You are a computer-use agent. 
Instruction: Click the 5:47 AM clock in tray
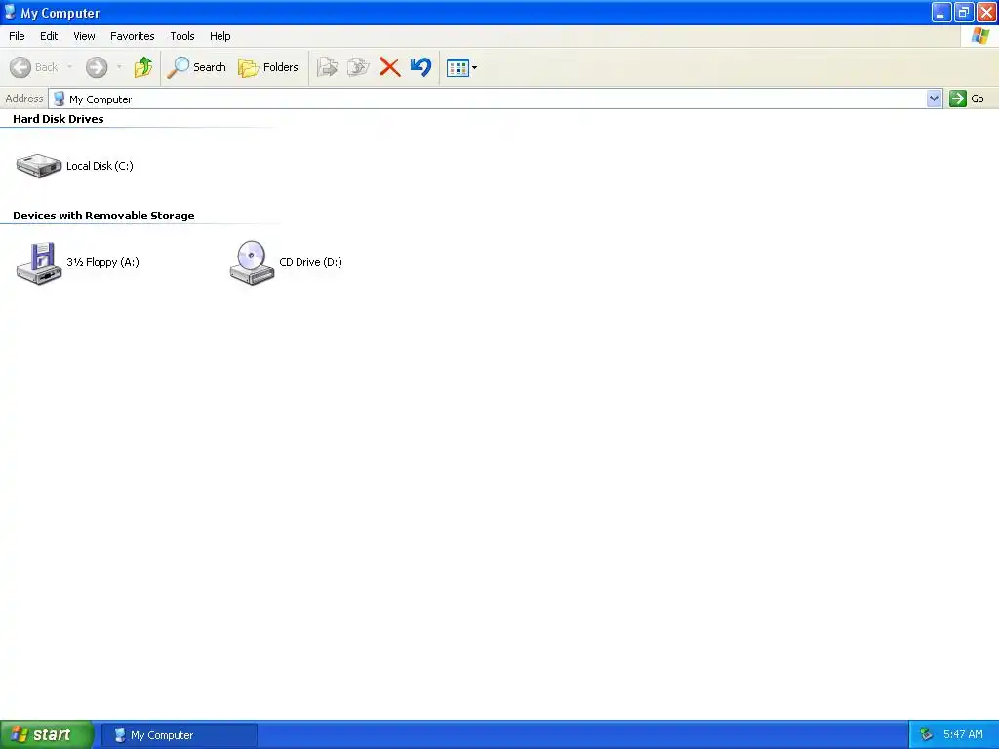(963, 734)
